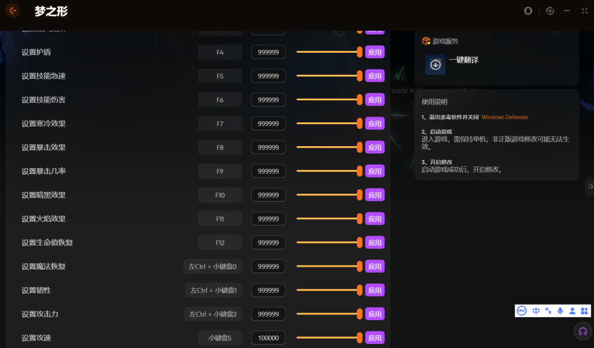Viewport: 594px width, 348px height.
Task: Switch IME Chinese/English mode 中
Action: (535, 311)
